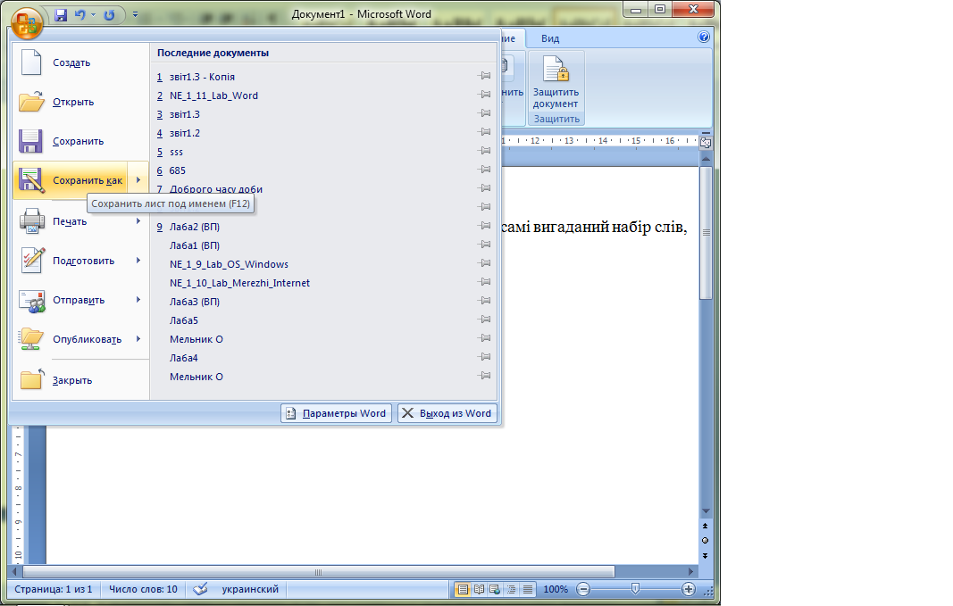
Task: Pin the звіт1.3 - Копія document
Action: tap(484, 76)
